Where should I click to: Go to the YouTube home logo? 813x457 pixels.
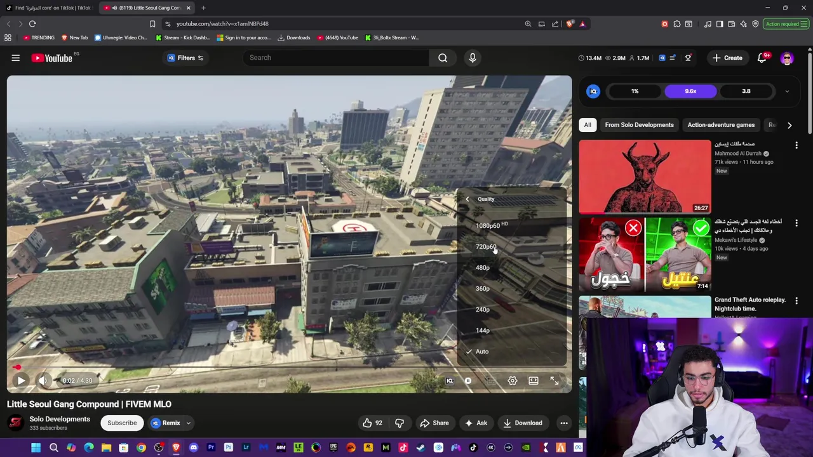pyautogui.click(x=52, y=58)
